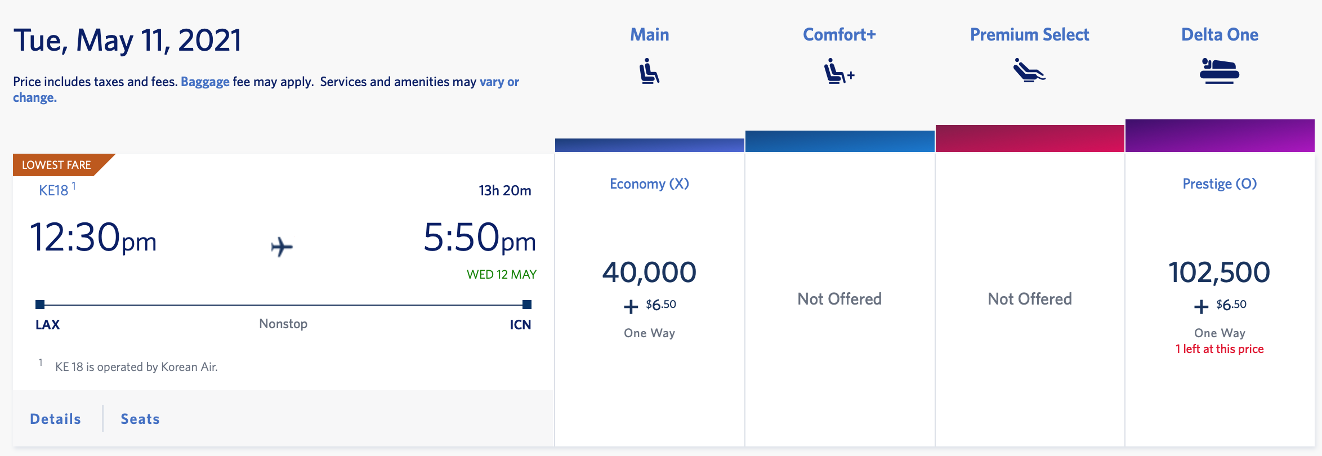Click the LOWEST FARE badge
Screen dimensions: 1322x456
tap(56, 165)
